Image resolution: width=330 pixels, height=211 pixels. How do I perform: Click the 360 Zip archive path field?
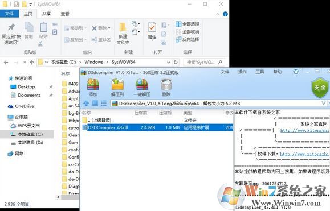click(x=216, y=103)
